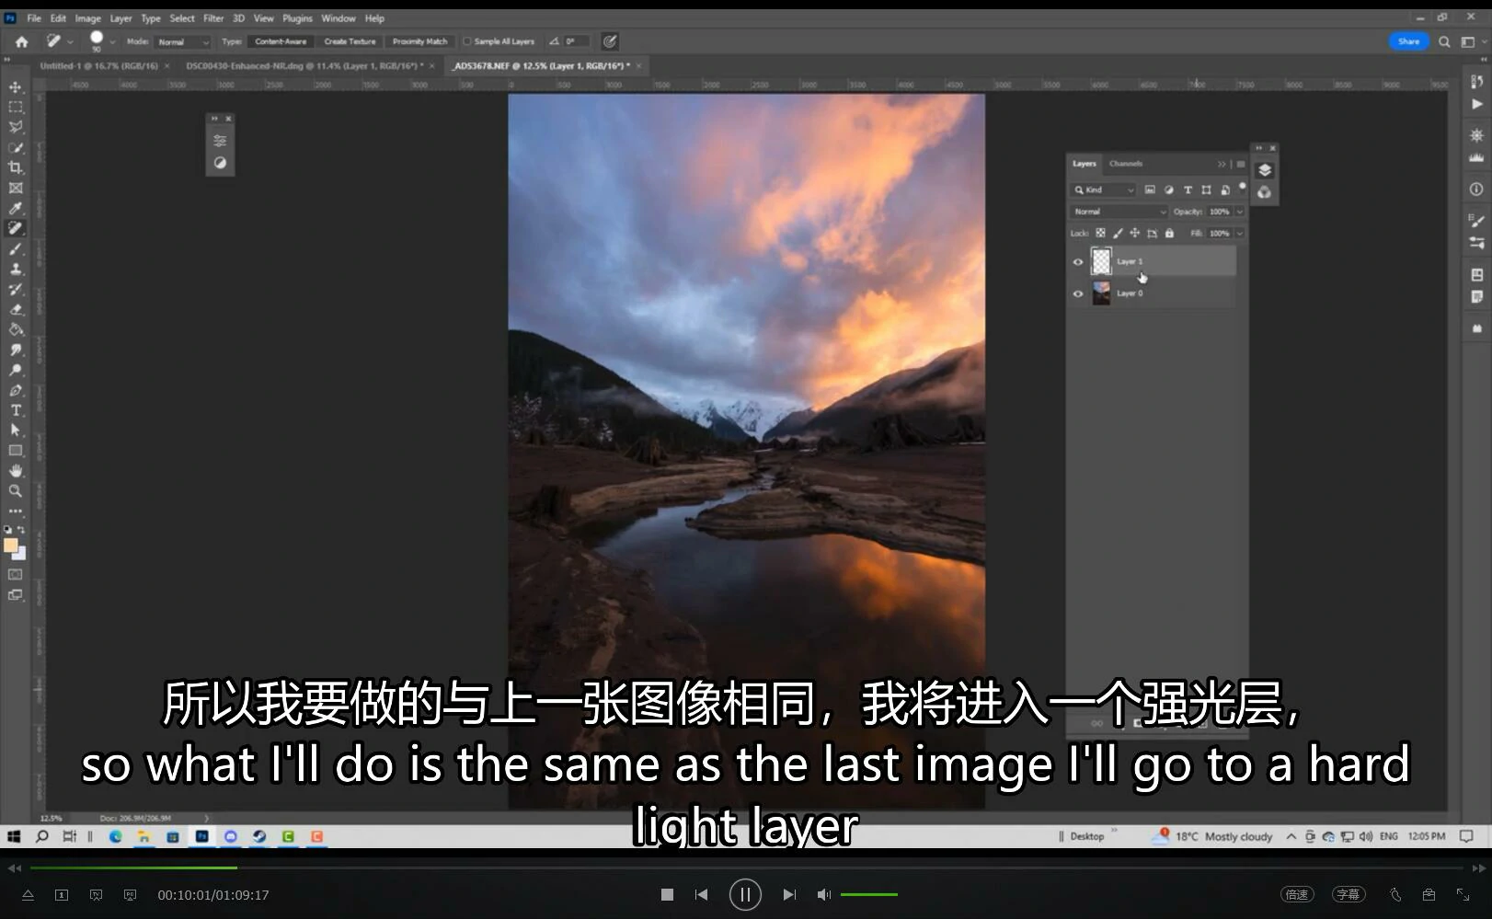Select the Zoom tool
Screen dimensions: 1492x919
click(16, 491)
